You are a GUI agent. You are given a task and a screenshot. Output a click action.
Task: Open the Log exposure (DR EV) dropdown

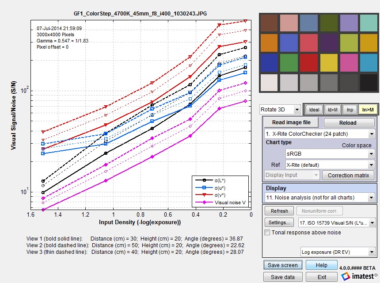(338, 252)
